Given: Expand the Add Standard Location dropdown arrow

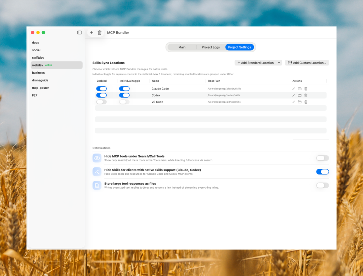Looking at the screenshot, I should [x=279, y=63].
